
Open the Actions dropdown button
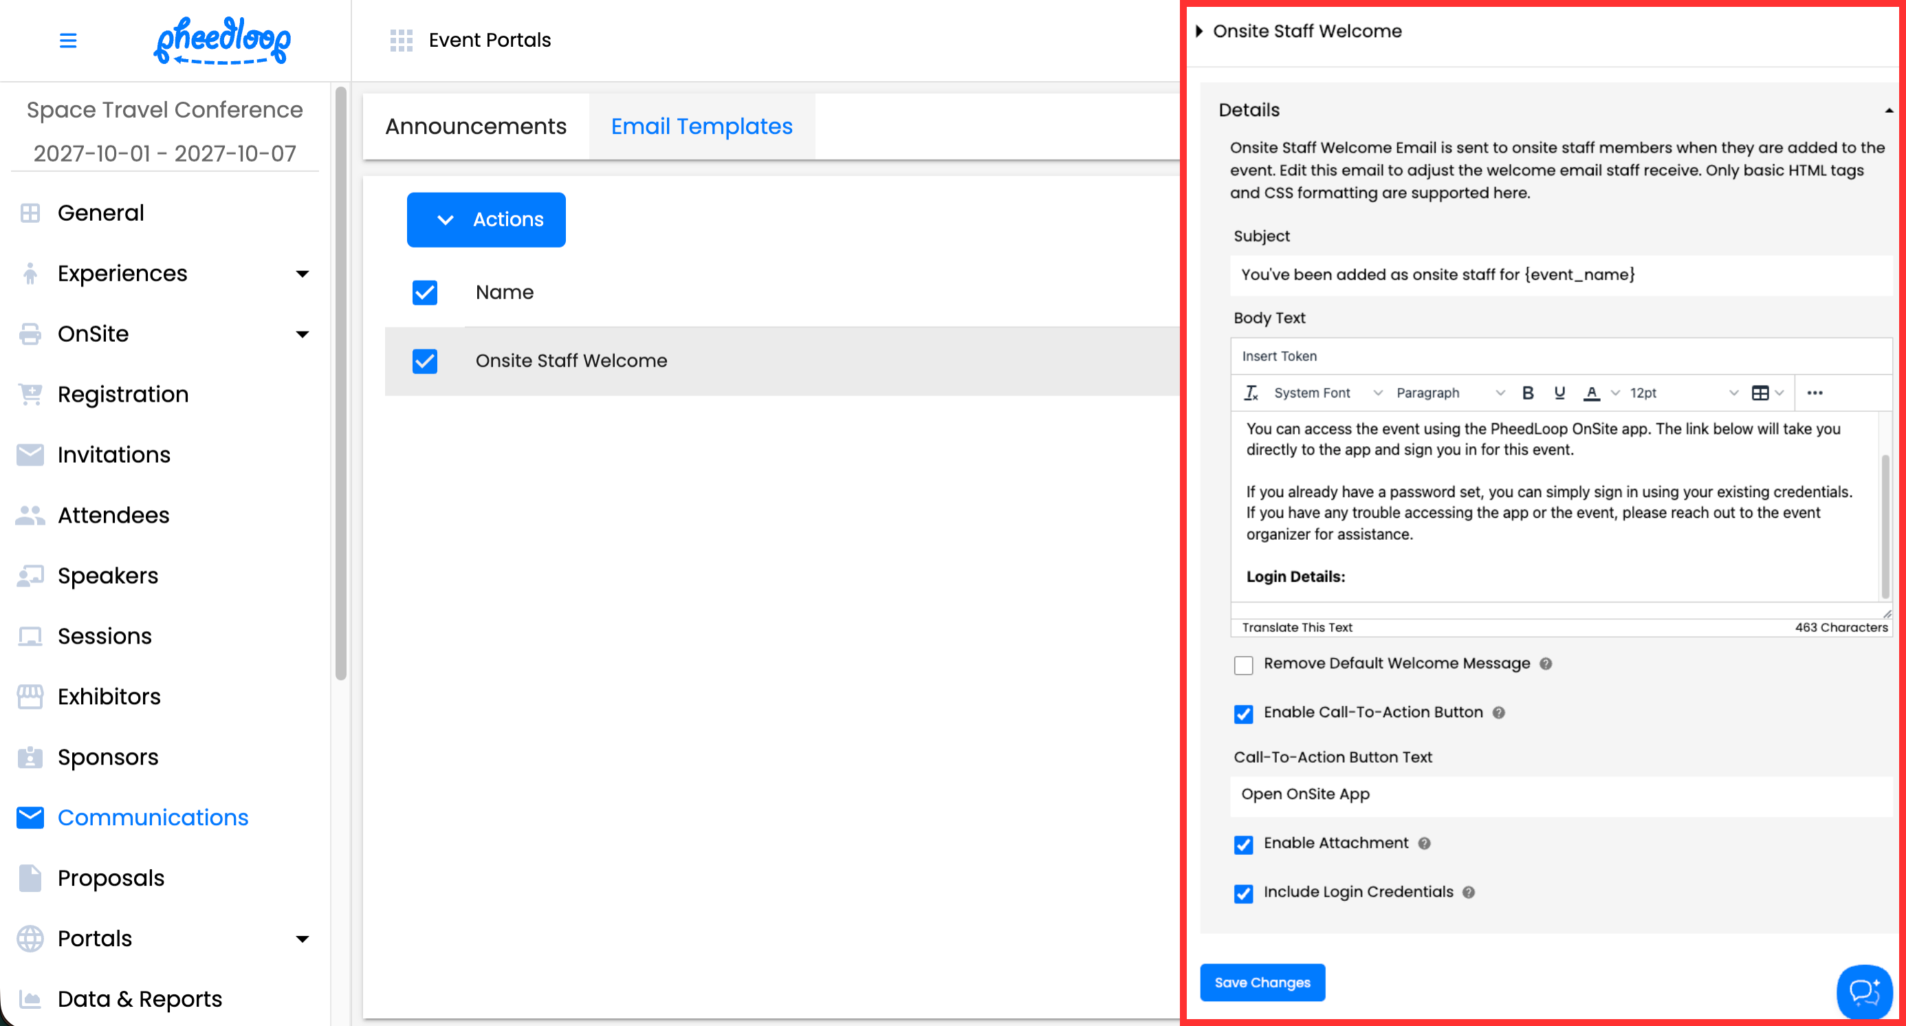tap(486, 219)
